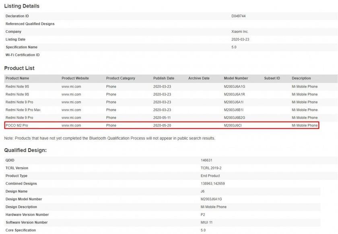Click Mi Mobile Phone in POCO M2 Pro row
The width and height of the screenshot is (338, 234).
305,125
